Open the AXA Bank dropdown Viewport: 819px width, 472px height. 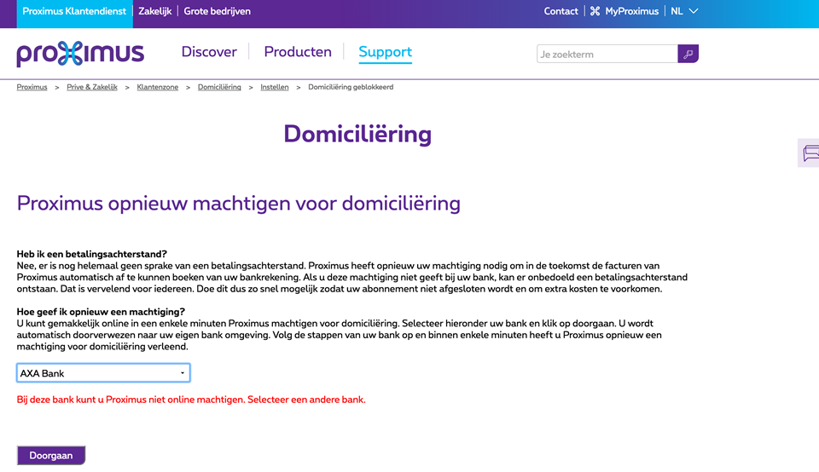coord(103,373)
